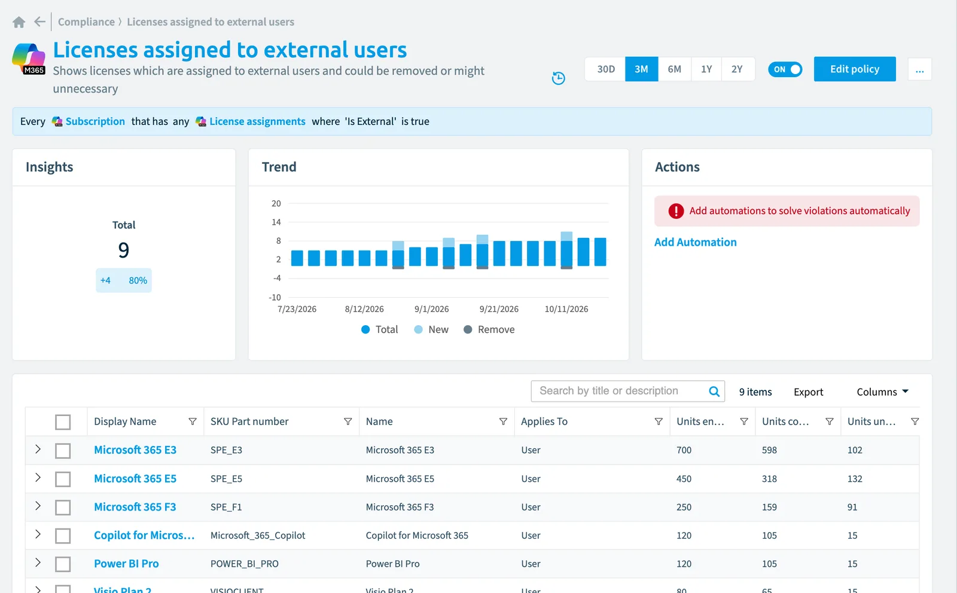The width and height of the screenshot is (957, 593).
Task: Go to the home page icon
Action: 19,22
